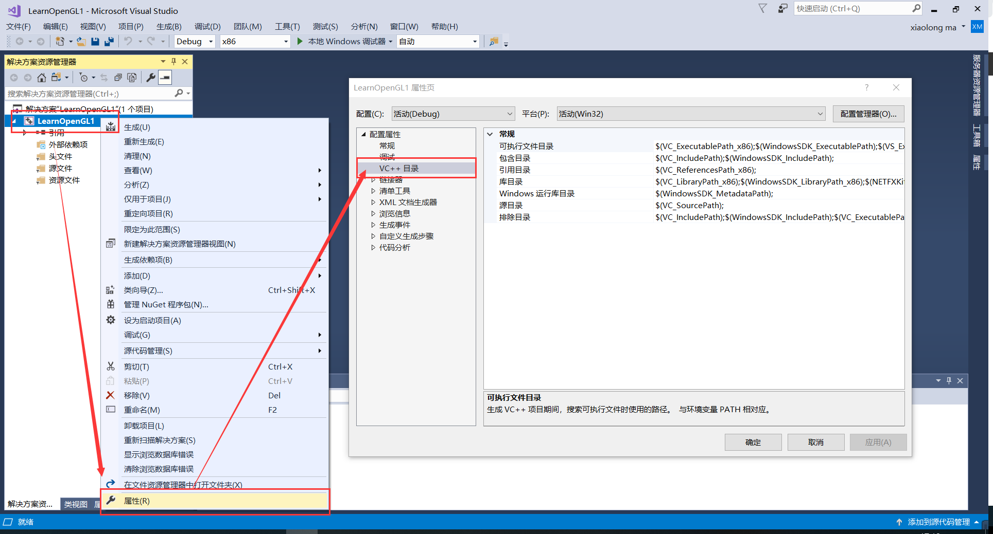Collapse the 配置属性 tree node
Image resolution: width=993 pixels, height=534 pixels.
click(363, 134)
